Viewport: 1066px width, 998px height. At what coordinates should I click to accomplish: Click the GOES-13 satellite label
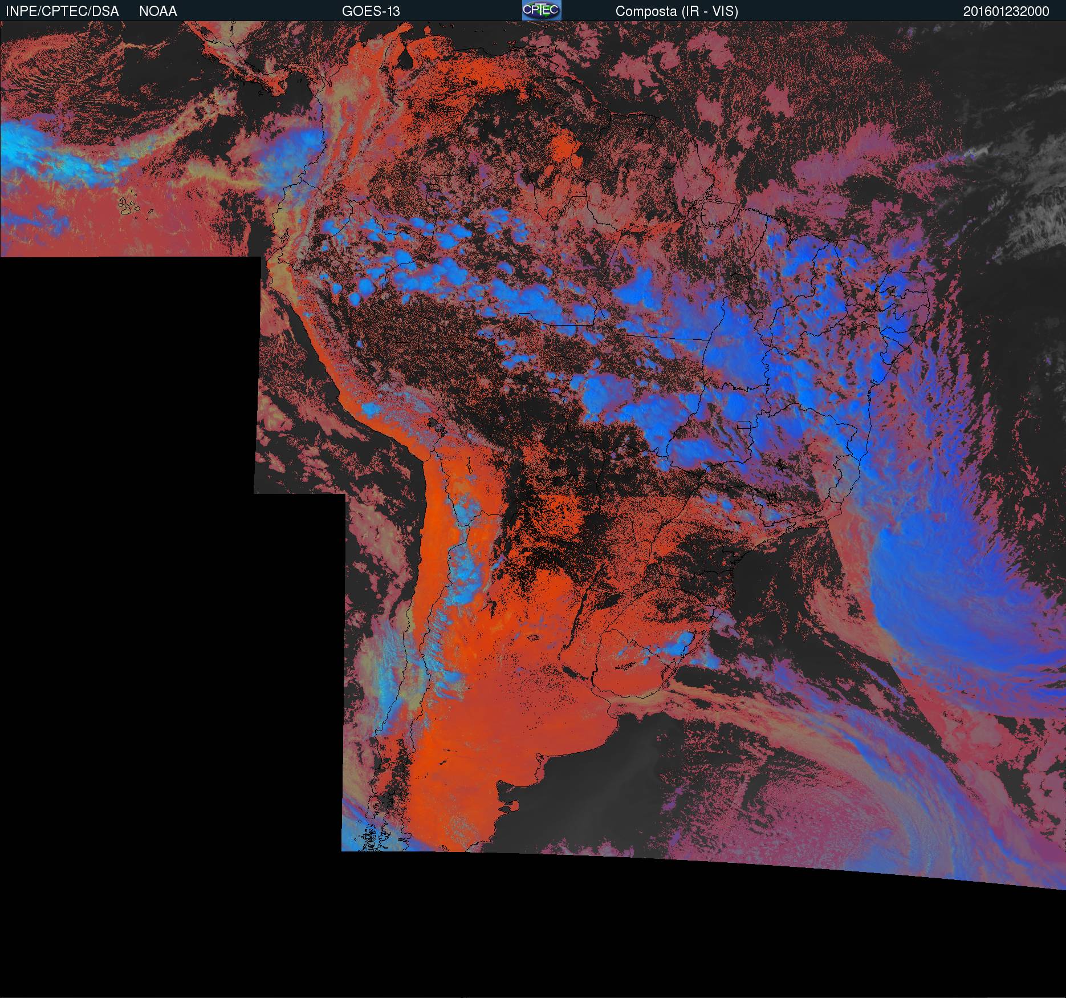tap(371, 11)
